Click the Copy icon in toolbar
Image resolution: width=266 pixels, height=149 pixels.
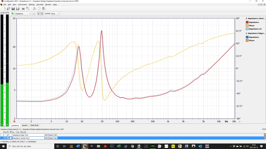39,9
